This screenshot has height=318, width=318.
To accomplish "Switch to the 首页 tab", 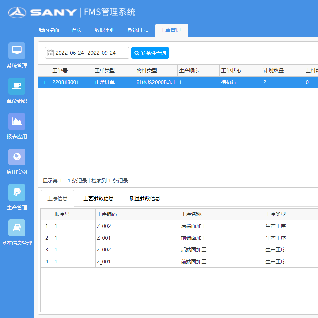I will click(76, 30).
